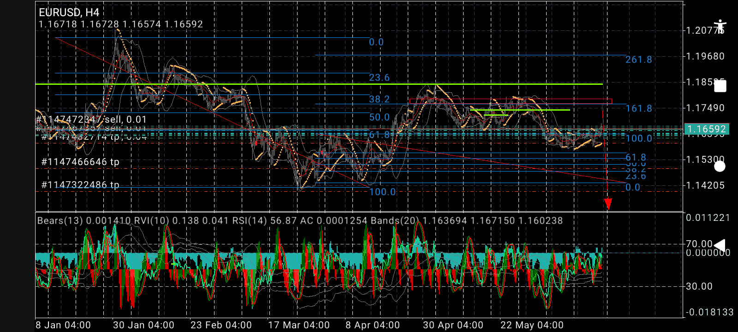This screenshot has height=332, width=738.
Task: Tap the EURUSD, H4 chart title
Action: pyautogui.click(x=69, y=12)
